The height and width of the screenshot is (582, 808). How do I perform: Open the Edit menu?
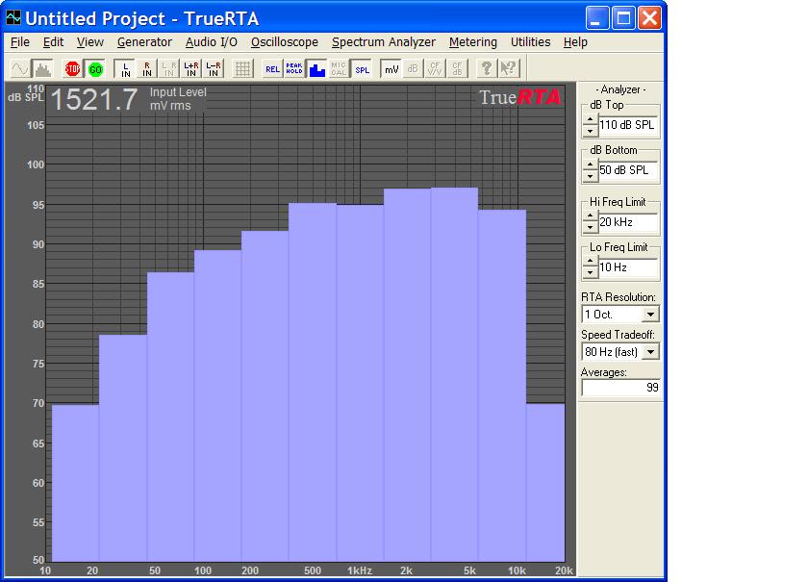(x=53, y=42)
